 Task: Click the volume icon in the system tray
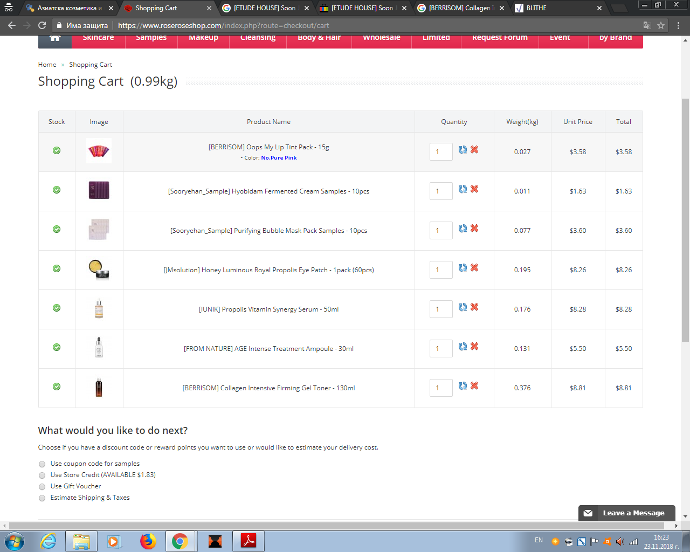pyautogui.click(x=620, y=542)
